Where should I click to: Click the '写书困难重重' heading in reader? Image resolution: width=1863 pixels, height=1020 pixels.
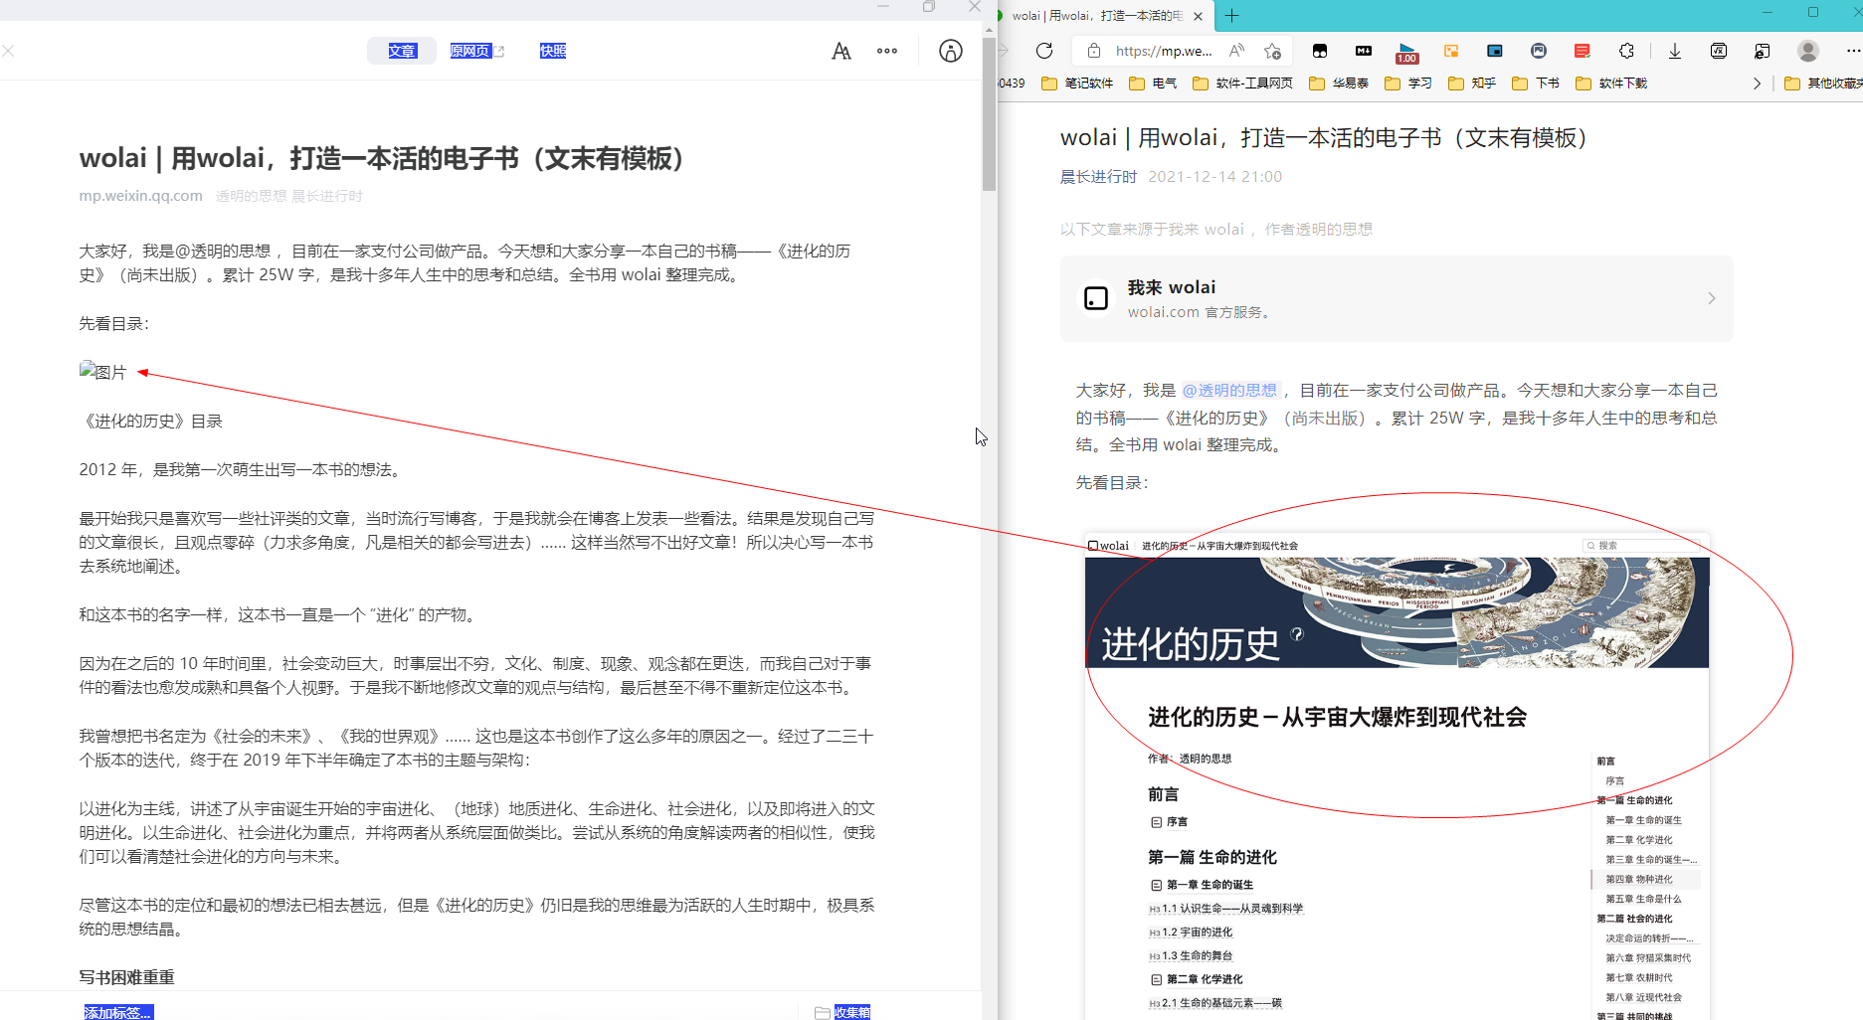tap(126, 977)
